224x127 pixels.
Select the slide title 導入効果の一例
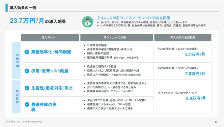pos(23,8)
